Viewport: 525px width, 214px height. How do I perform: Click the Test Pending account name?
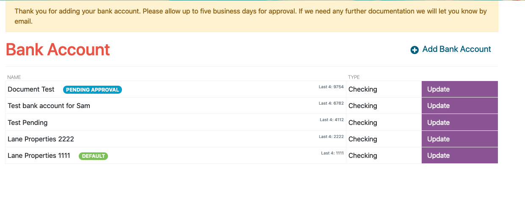coord(28,122)
